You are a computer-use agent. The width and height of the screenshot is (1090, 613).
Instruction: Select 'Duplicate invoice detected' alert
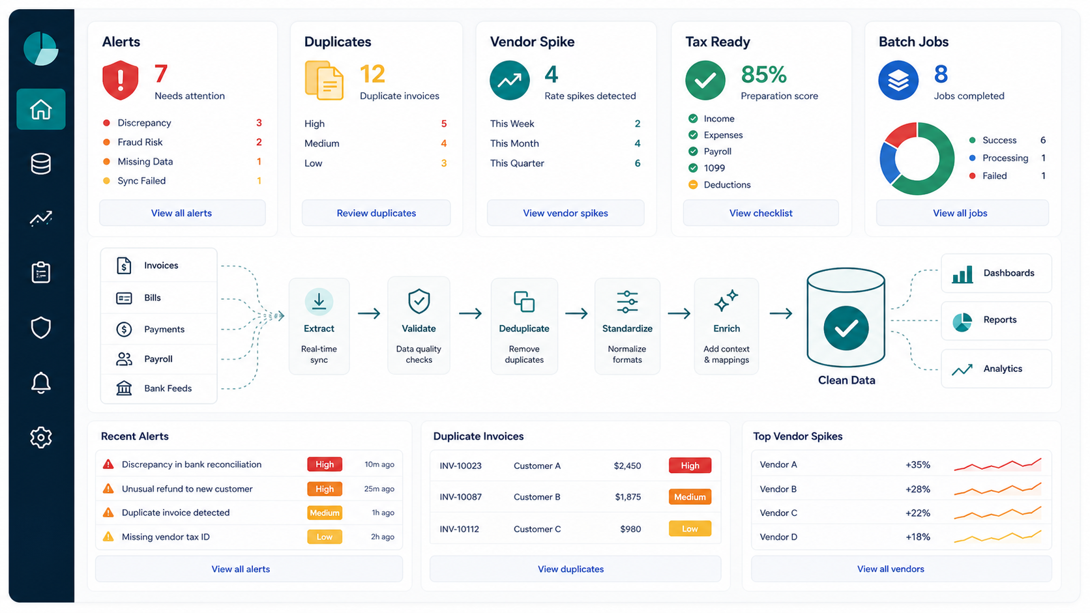coord(249,513)
